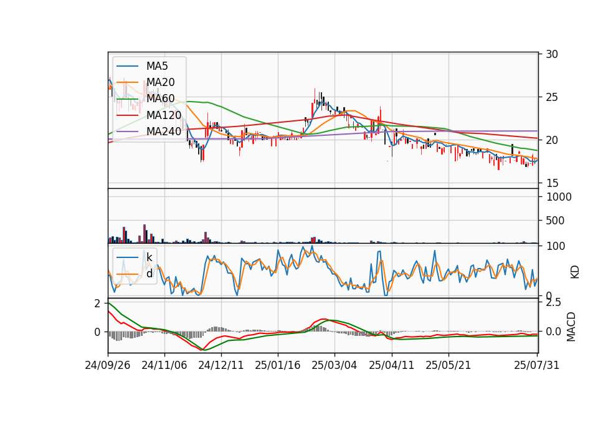Click the volume axis label 1000
Image resolution: width=598 pixels, height=430 pixels.
tap(559, 197)
